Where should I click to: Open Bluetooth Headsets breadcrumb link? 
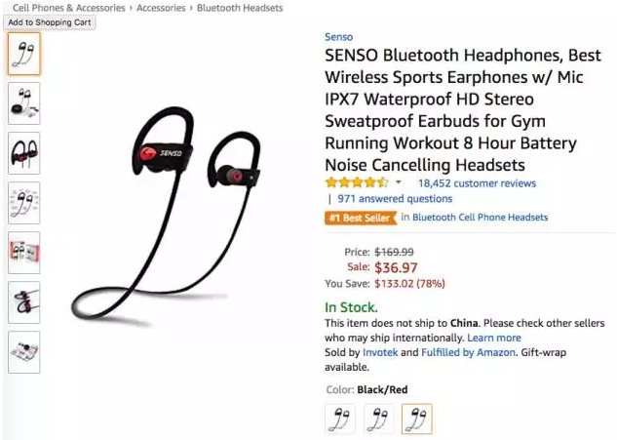pos(240,8)
